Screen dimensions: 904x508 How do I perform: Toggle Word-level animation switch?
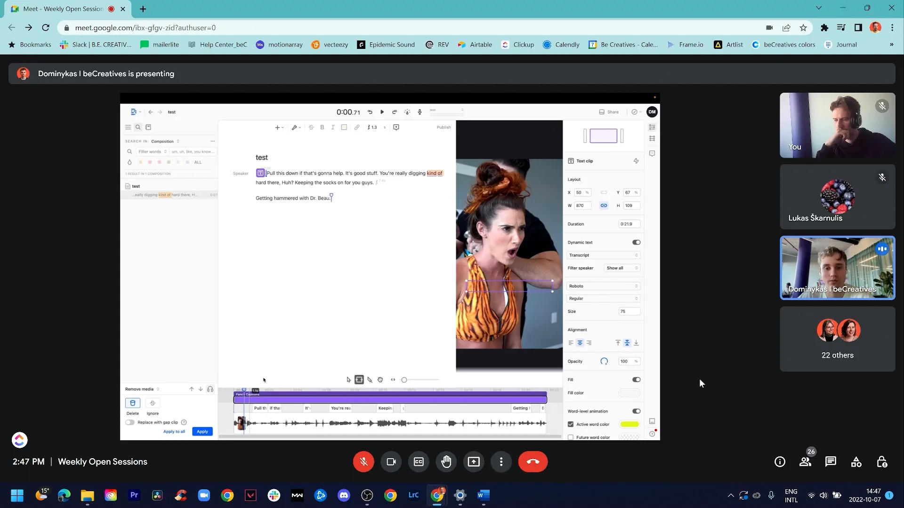[636, 411]
